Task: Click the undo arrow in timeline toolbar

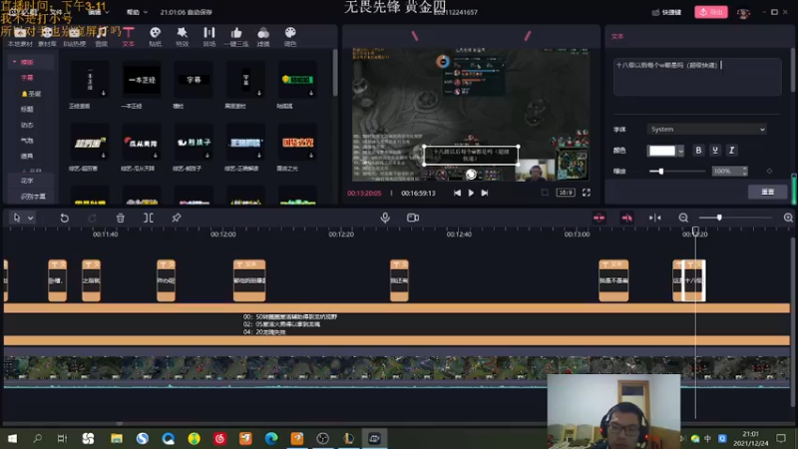Action: (x=64, y=218)
